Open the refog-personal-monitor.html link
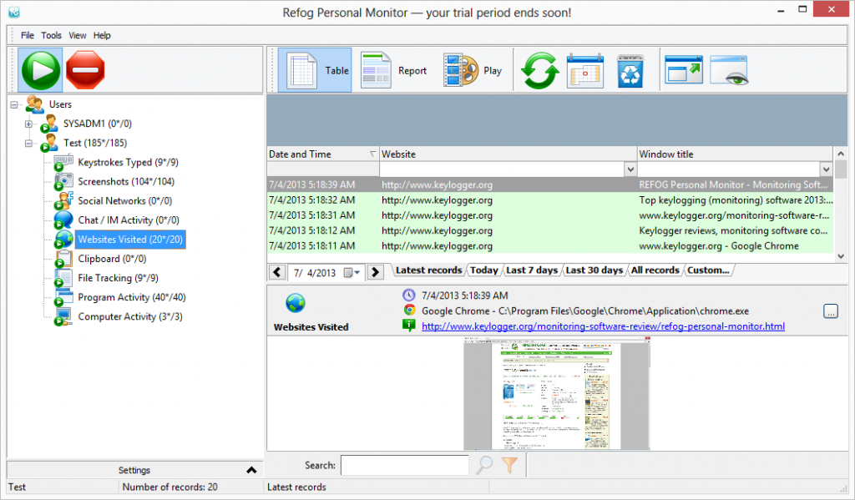 pos(603,326)
